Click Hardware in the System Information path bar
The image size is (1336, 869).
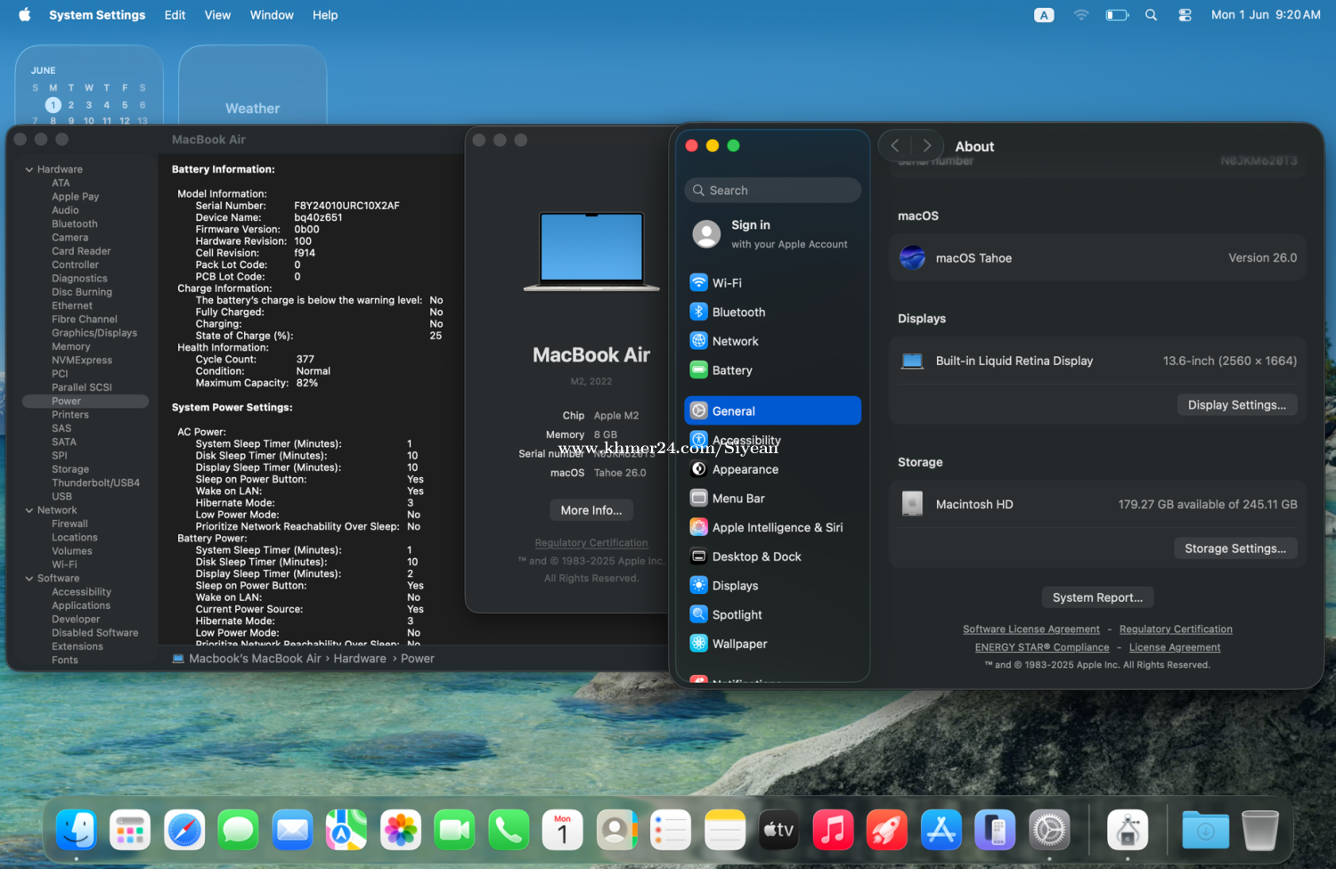point(360,659)
